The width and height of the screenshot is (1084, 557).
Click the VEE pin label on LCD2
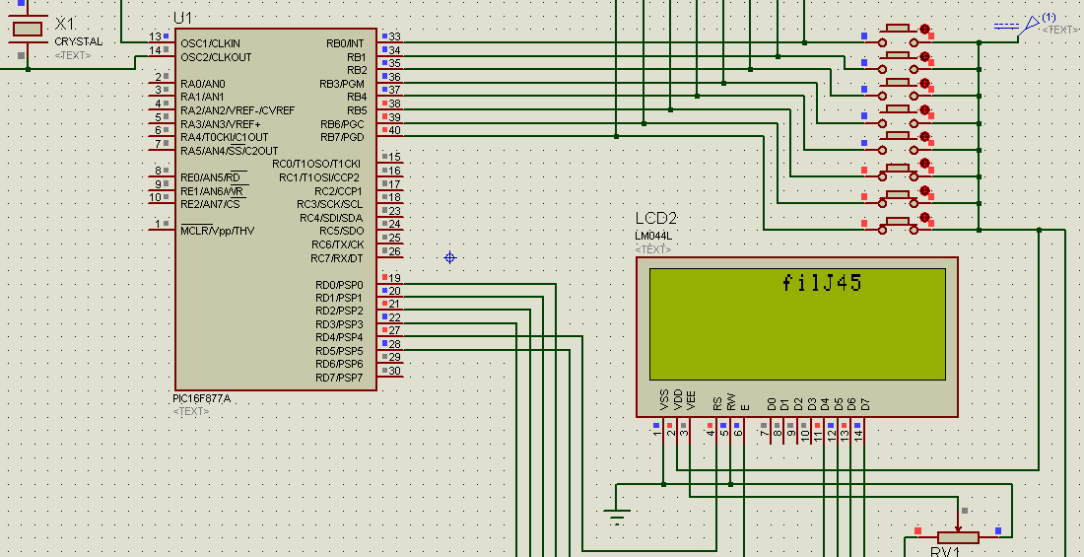click(691, 402)
